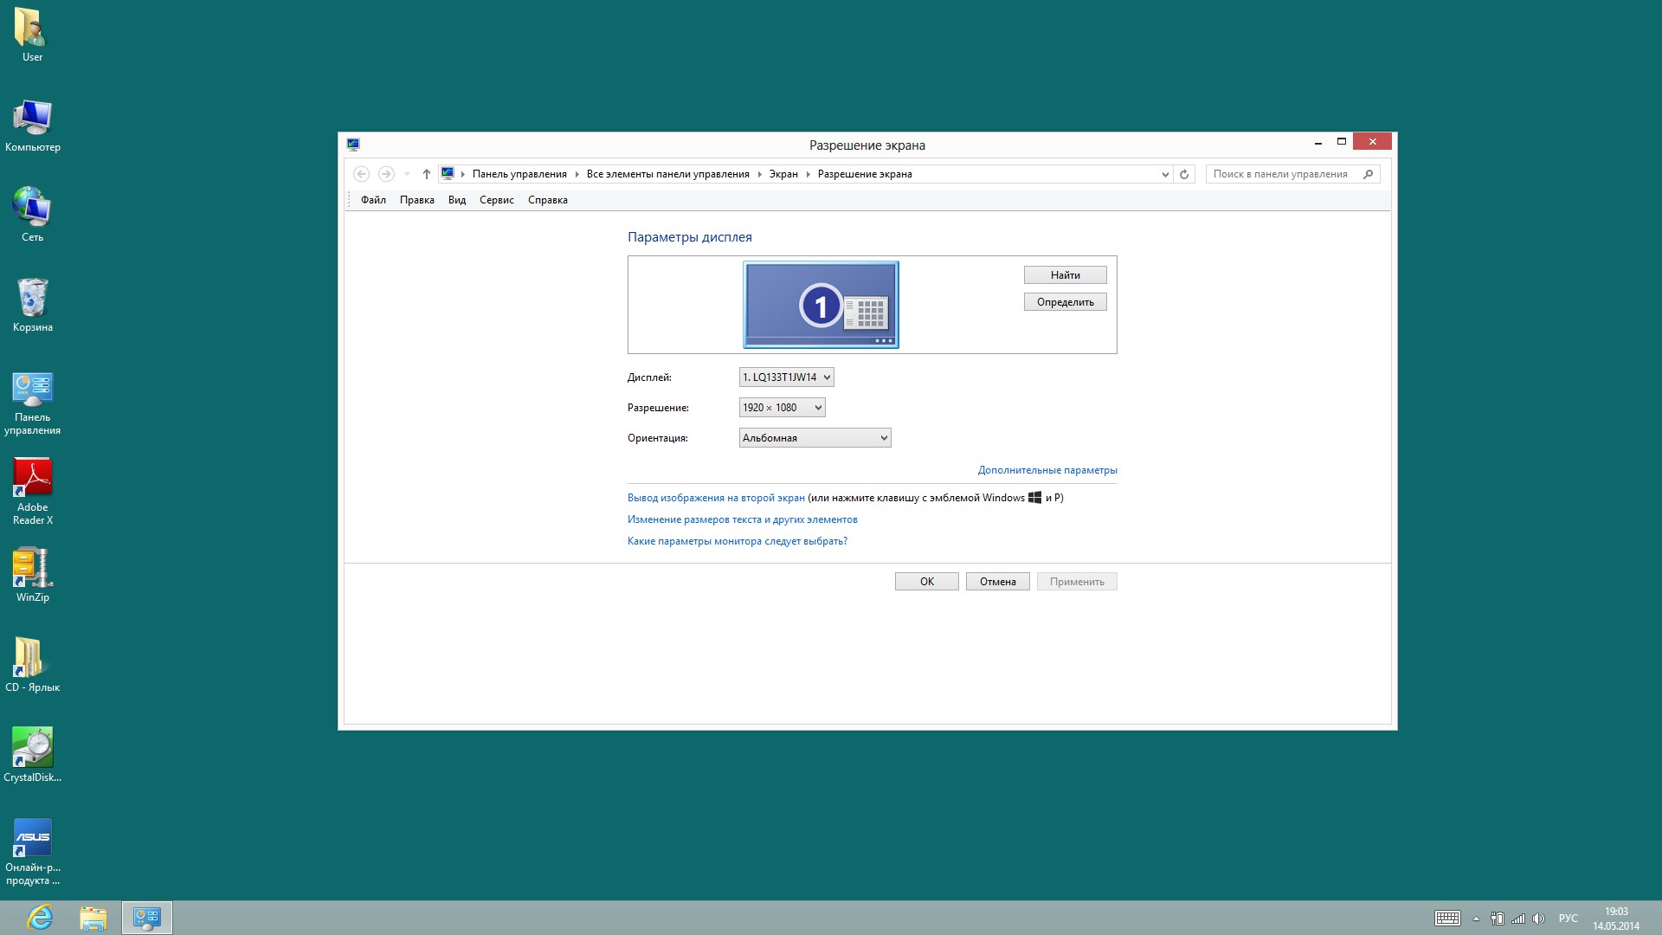The width and height of the screenshot is (1662, 935).
Task: Open the Дополнительные параметры link
Action: pyautogui.click(x=1047, y=470)
